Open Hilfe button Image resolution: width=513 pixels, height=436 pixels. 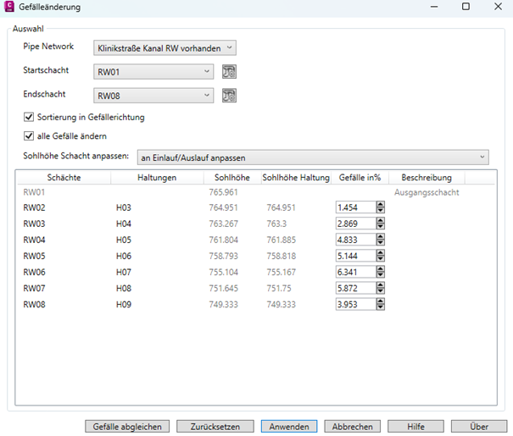coord(415,427)
